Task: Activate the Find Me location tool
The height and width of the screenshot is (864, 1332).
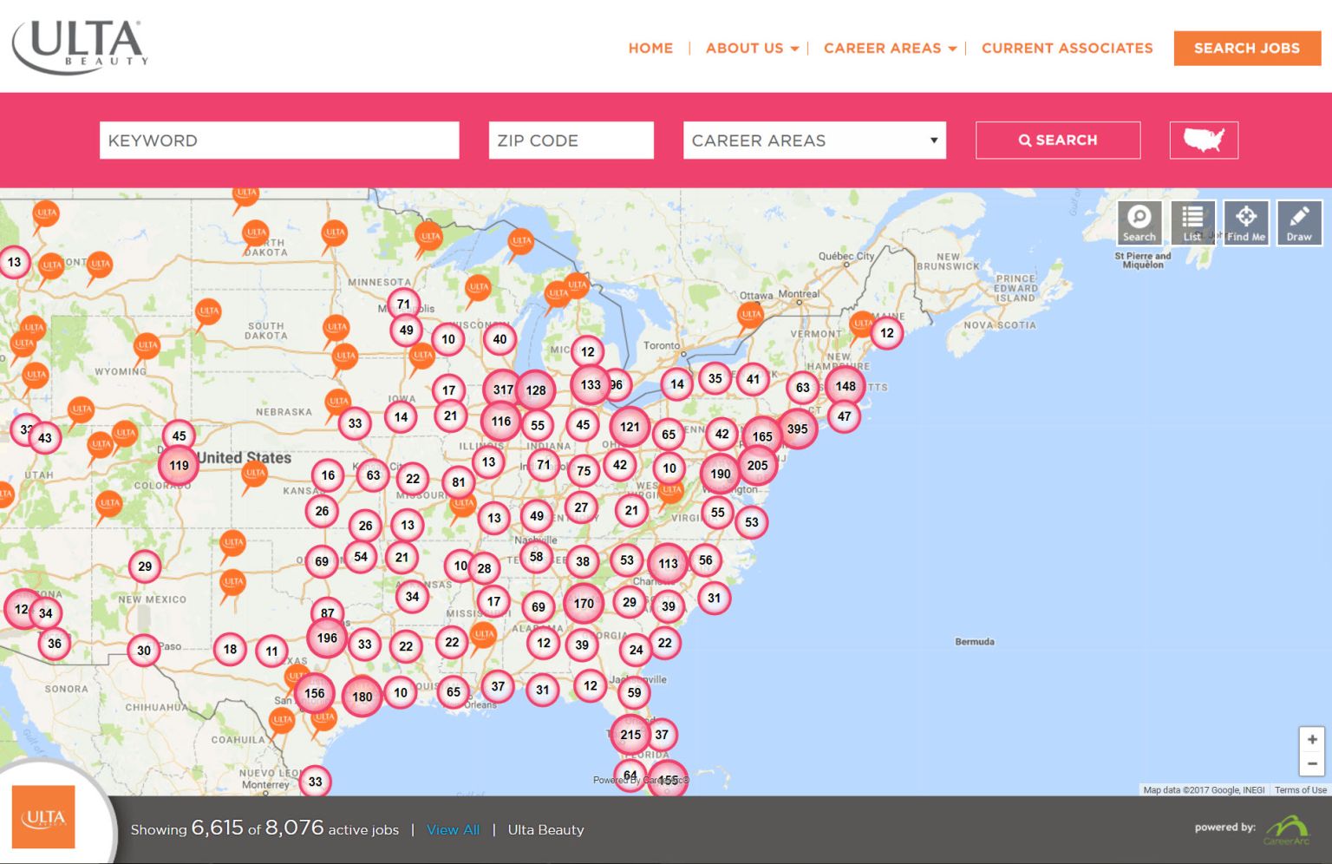Action: coord(1246,222)
